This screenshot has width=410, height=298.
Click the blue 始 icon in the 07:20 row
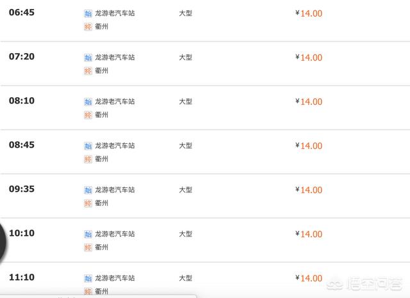pyautogui.click(x=88, y=58)
